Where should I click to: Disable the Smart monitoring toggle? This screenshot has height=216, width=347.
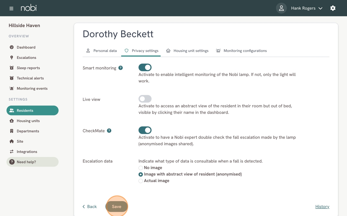point(145,67)
